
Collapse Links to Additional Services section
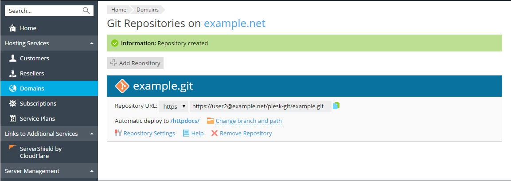[91, 134]
